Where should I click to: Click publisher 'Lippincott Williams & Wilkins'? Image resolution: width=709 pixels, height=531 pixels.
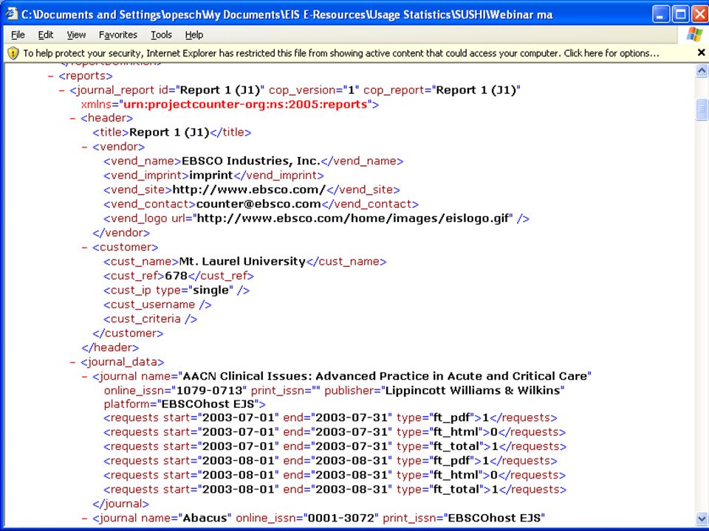pyautogui.click(x=473, y=391)
